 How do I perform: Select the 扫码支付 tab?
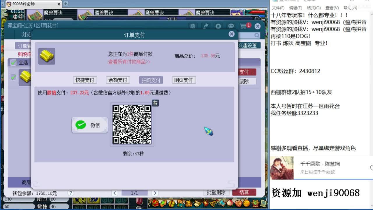click(x=151, y=80)
